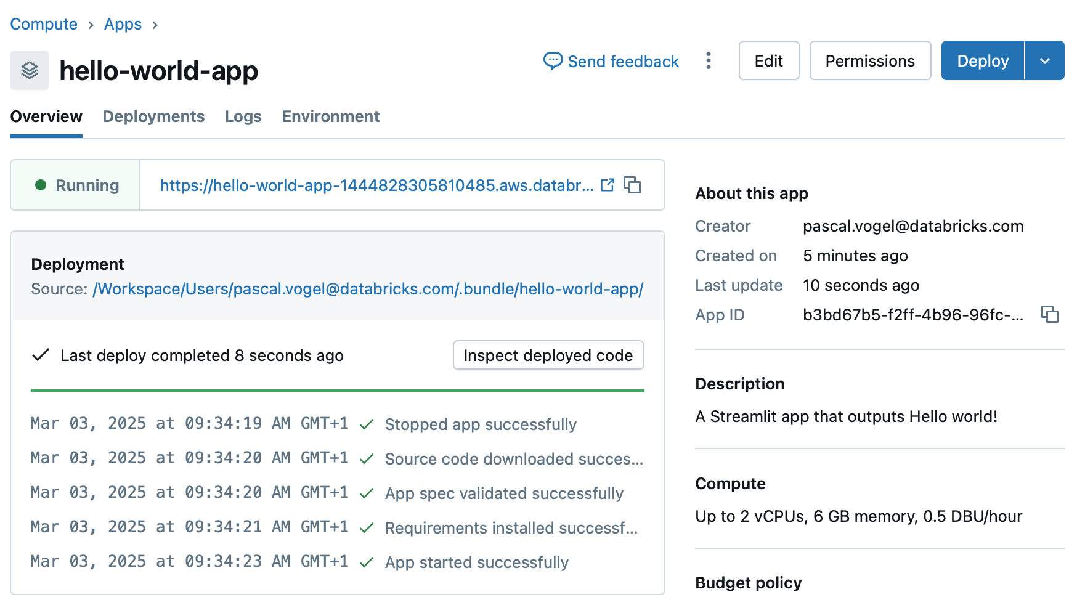Click 'Requirements installed successf...' log message
Screen dimensions: 1077x605
511,528
